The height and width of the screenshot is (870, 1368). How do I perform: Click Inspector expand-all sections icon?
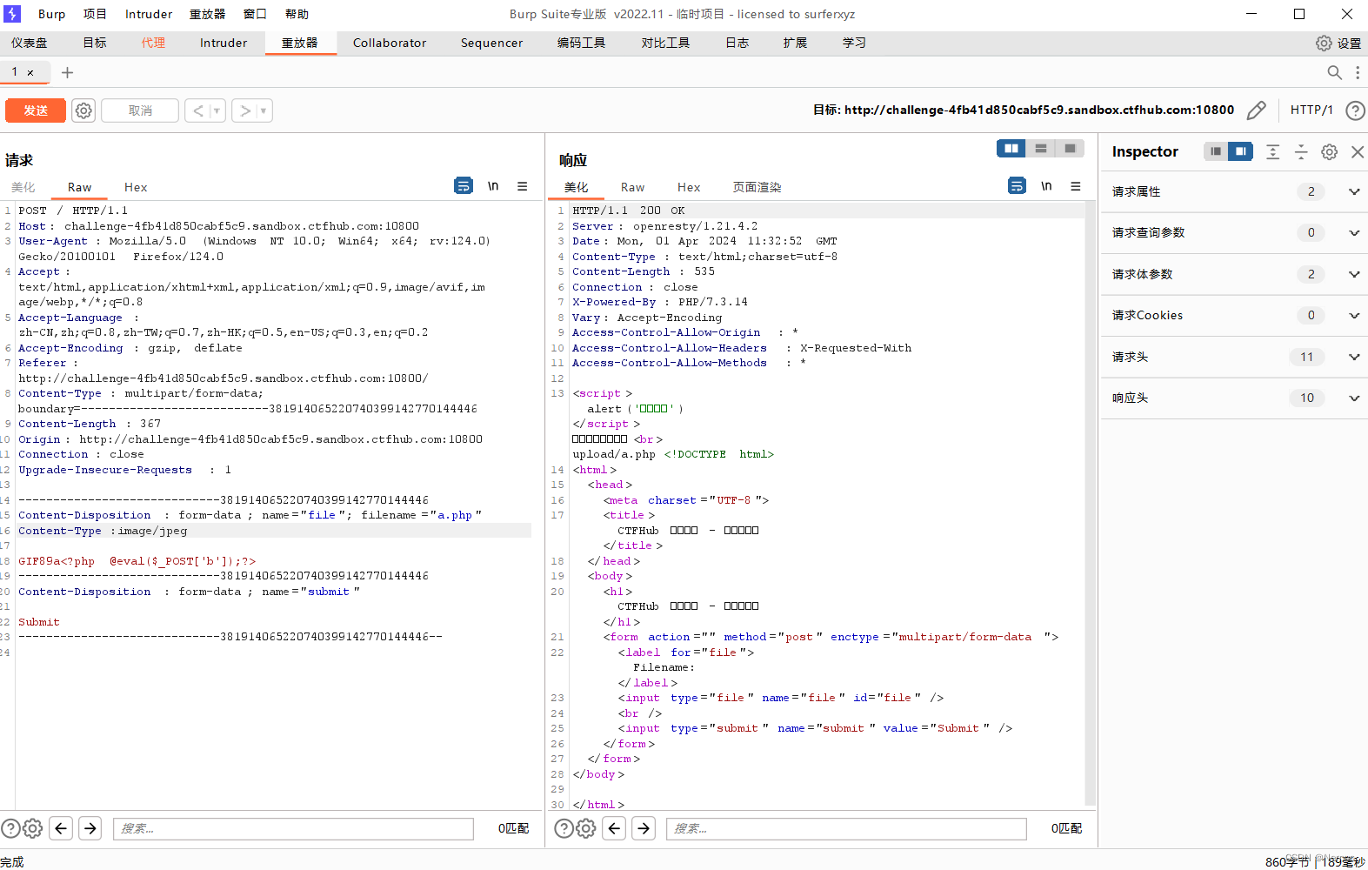click(x=1272, y=151)
